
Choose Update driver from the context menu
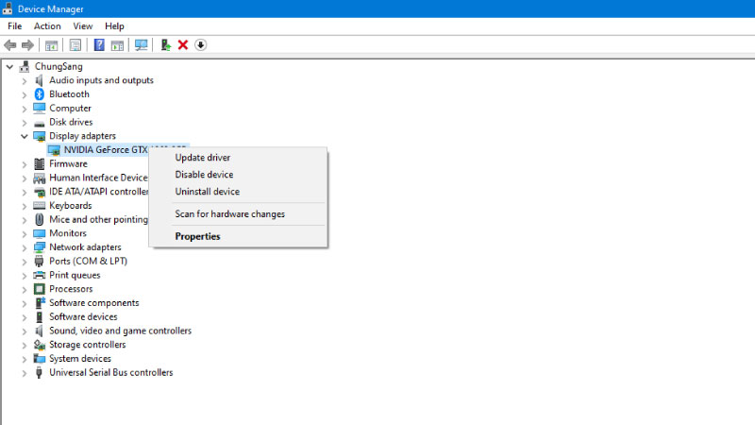[x=203, y=158]
